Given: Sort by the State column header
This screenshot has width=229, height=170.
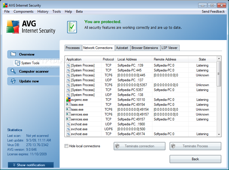Looking at the screenshot, I should 202,59.
